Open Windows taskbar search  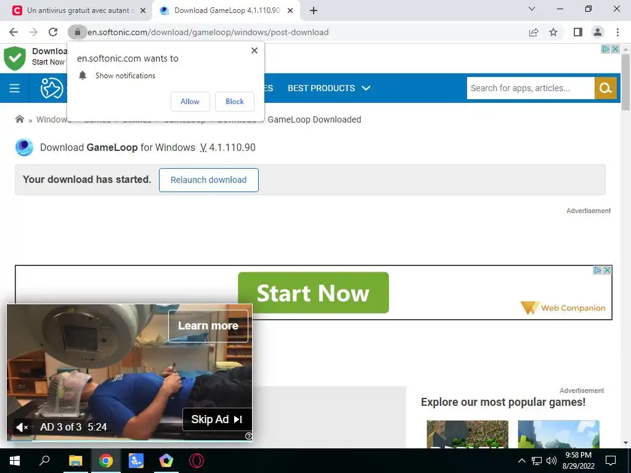(x=44, y=461)
